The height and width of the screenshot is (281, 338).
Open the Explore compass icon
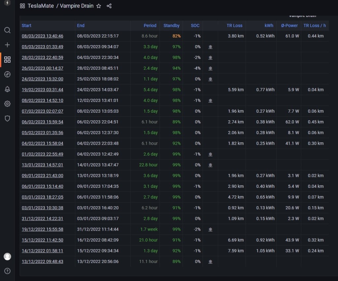point(7,74)
